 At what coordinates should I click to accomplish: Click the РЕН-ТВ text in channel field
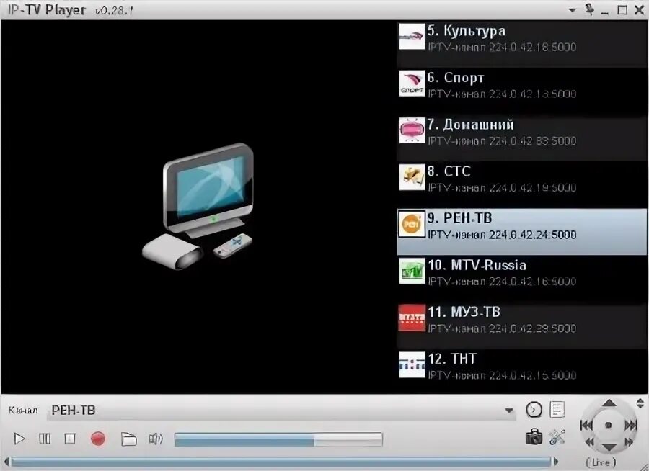(x=74, y=411)
